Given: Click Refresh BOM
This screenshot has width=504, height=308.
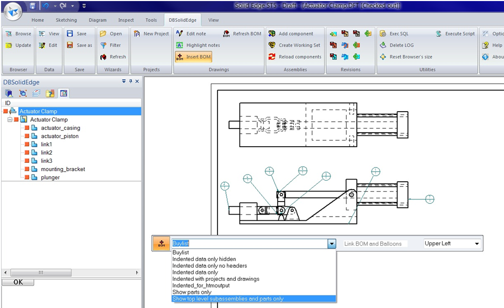Looking at the screenshot, I should pos(242,34).
